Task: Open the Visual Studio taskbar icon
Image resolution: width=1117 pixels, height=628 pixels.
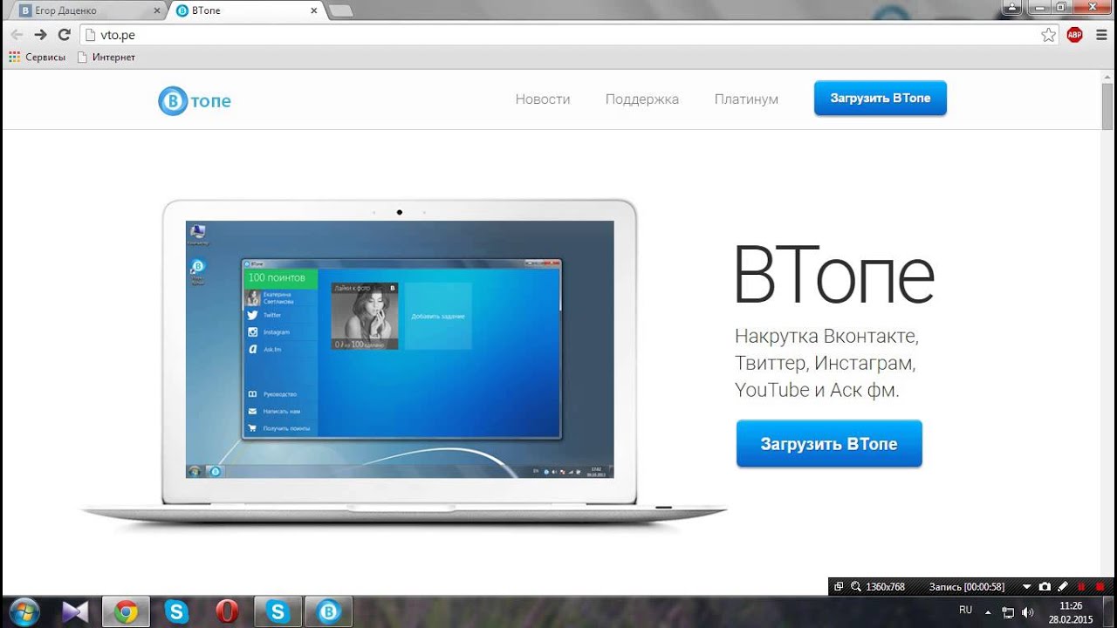Action: click(x=76, y=611)
